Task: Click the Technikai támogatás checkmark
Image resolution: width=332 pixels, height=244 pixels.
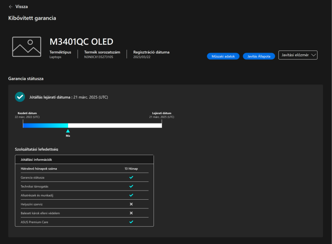Action: (131, 186)
